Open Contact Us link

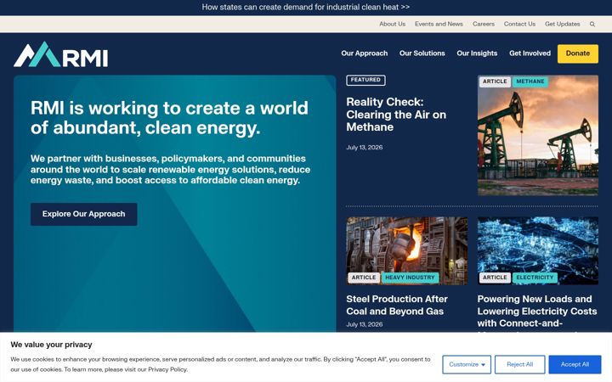tap(519, 24)
